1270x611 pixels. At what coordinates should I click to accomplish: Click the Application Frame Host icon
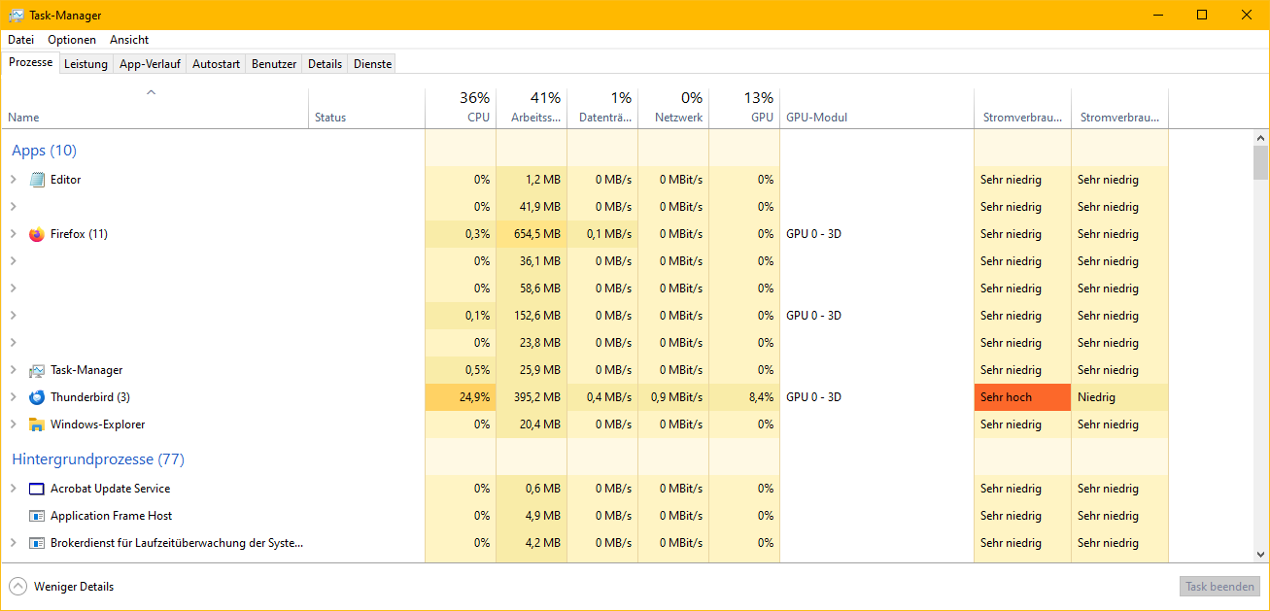click(37, 516)
